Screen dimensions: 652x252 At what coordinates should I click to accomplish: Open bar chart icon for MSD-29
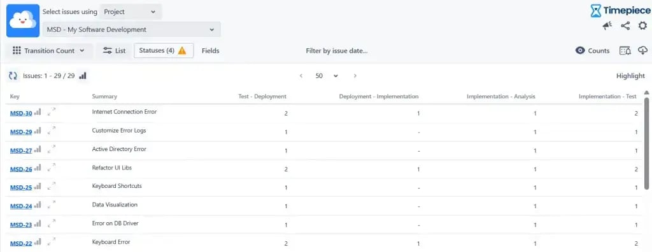(38, 131)
